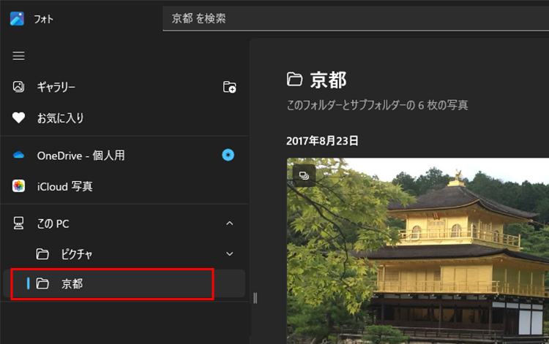Viewport: 549px width, 344px height.
Task: Click the OneDrive sync status badge
Action: coord(228,156)
